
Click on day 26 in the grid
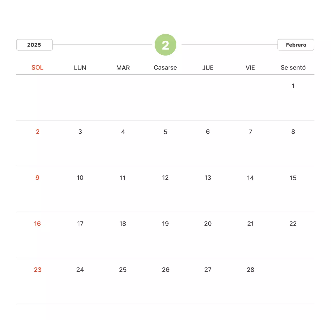click(165, 270)
